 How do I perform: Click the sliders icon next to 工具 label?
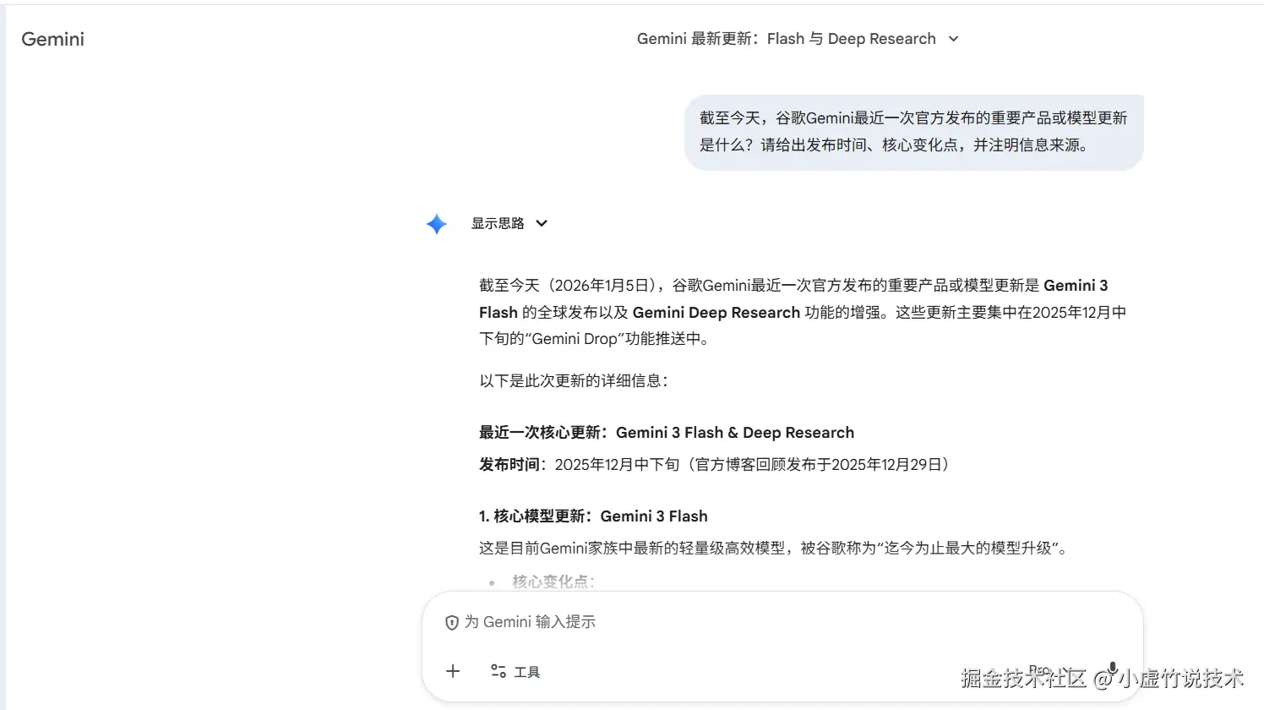point(499,670)
